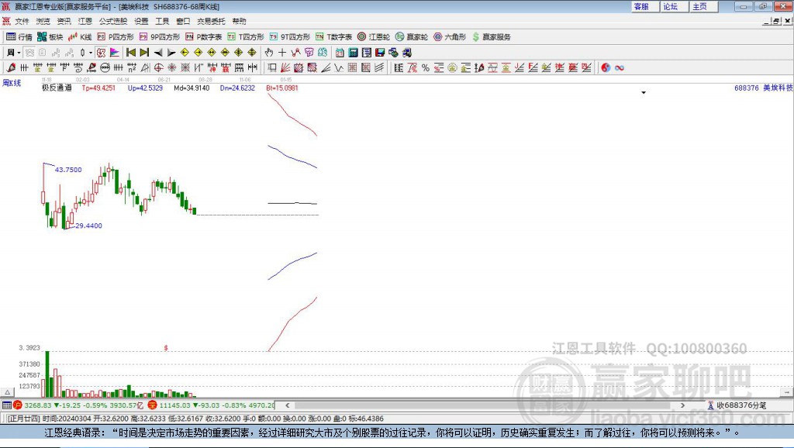Open the 窗口 menu

tap(183, 21)
